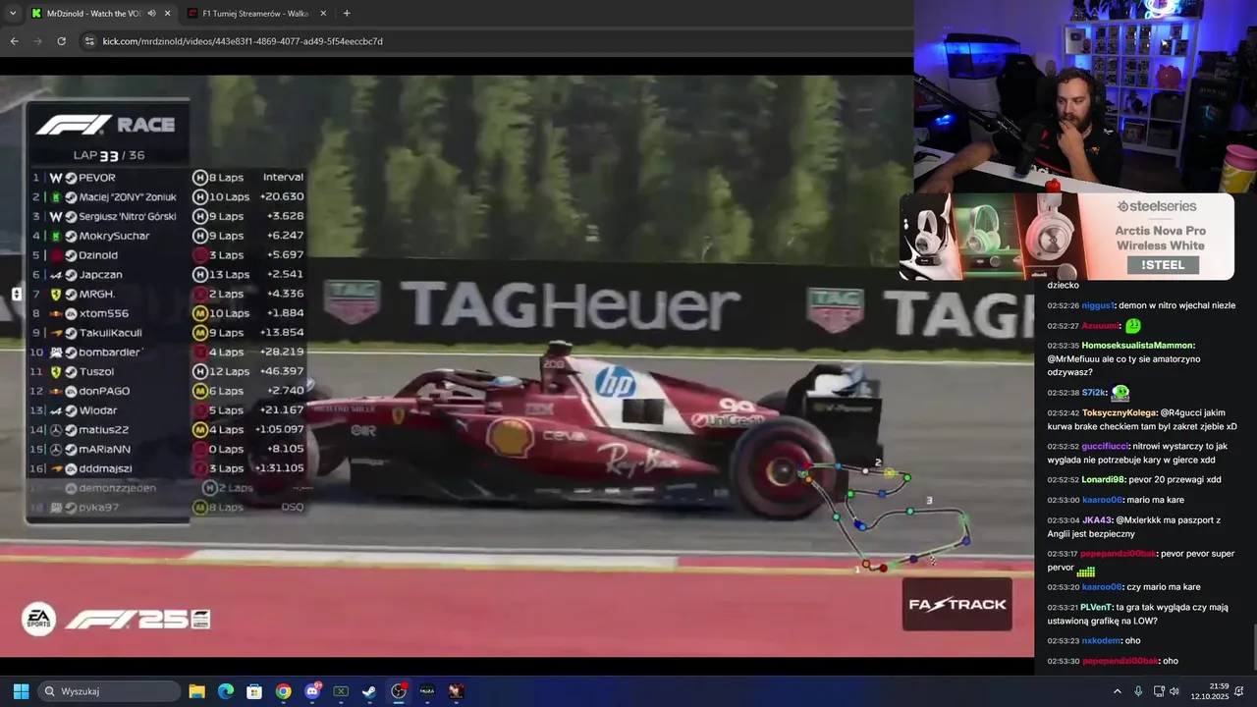
Task: Click the Arctis Nova Pro SteelSeries banner
Action: 1066,237
